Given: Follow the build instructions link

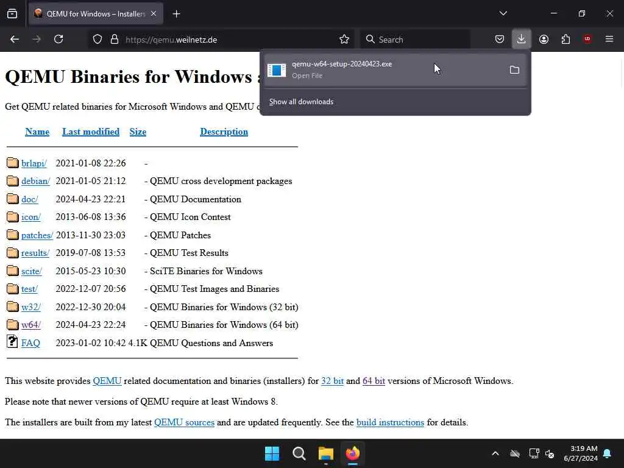Looking at the screenshot, I should 390,423.
